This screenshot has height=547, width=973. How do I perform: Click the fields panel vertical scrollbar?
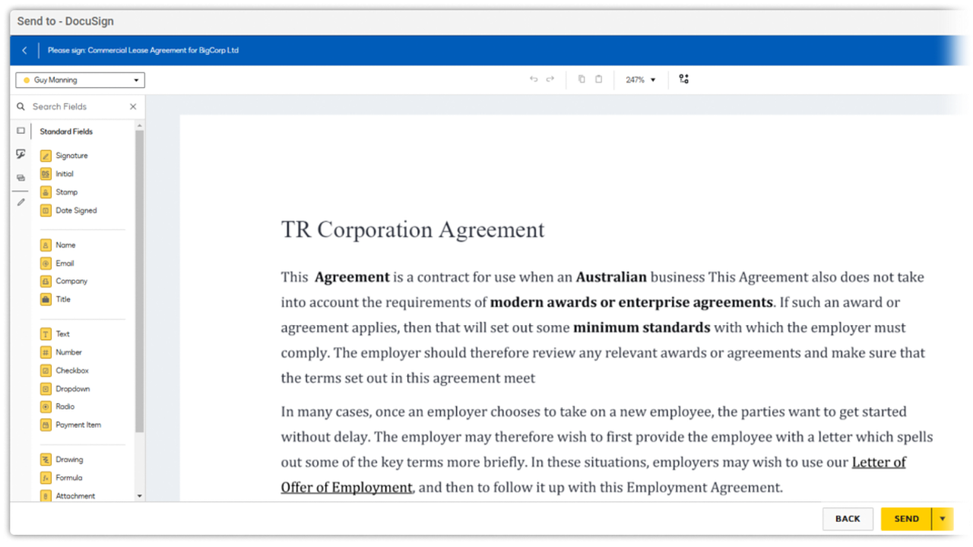coord(139,281)
